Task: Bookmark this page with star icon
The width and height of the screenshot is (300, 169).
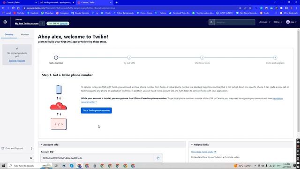Action: 250,8
